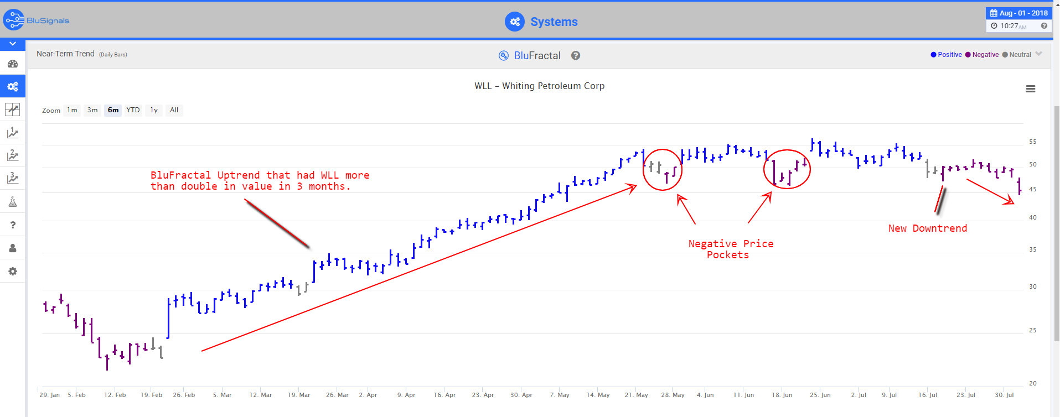Screen dimensions: 1060x417
Task: Select the Systems gears icon in sidebar
Action: 12,86
